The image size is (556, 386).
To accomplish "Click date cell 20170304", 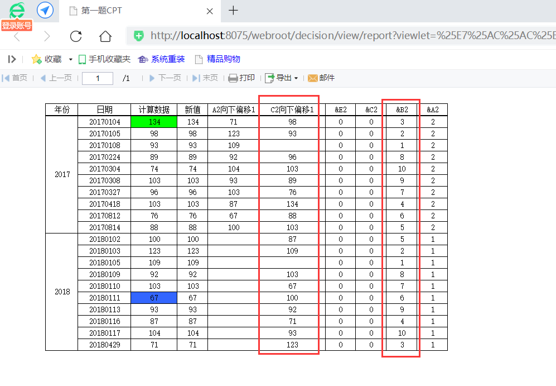I will 104,169.
